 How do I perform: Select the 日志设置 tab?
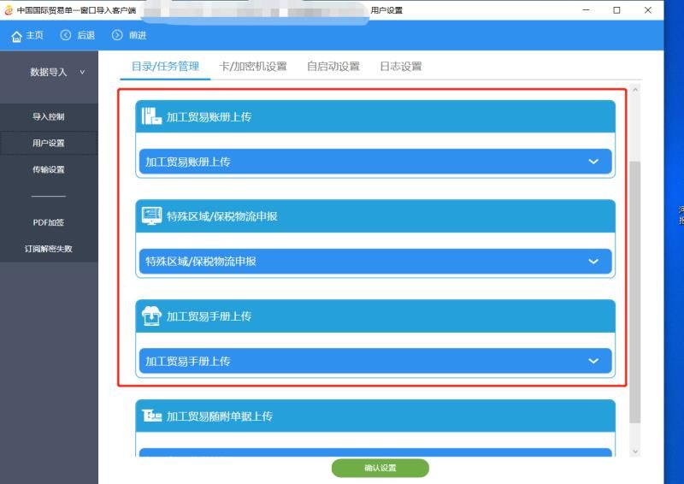click(x=400, y=67)
